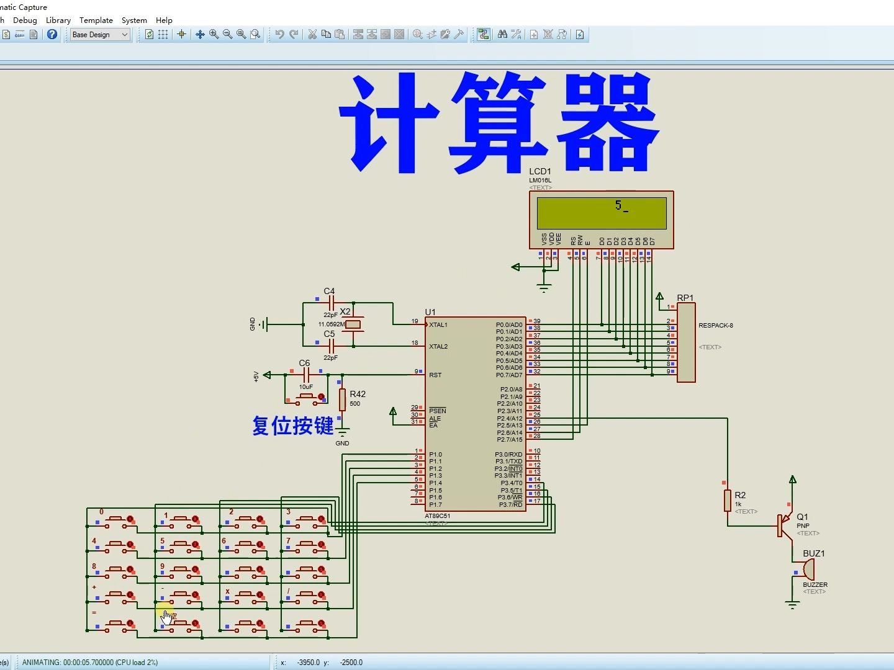The width and height of the screenshot is (894, 670).
Task: Toggle the grid dots icon
Action: (x=163, y=35)
